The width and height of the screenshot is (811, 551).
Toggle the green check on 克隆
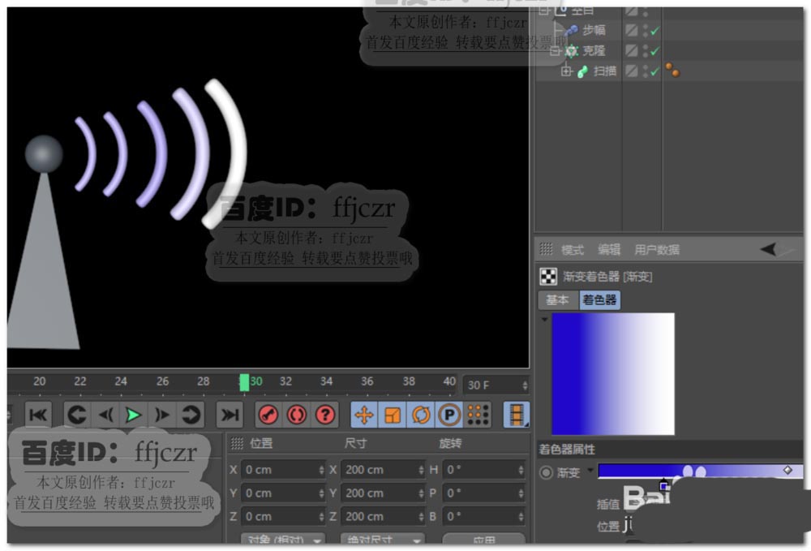[x=654, y=51]
